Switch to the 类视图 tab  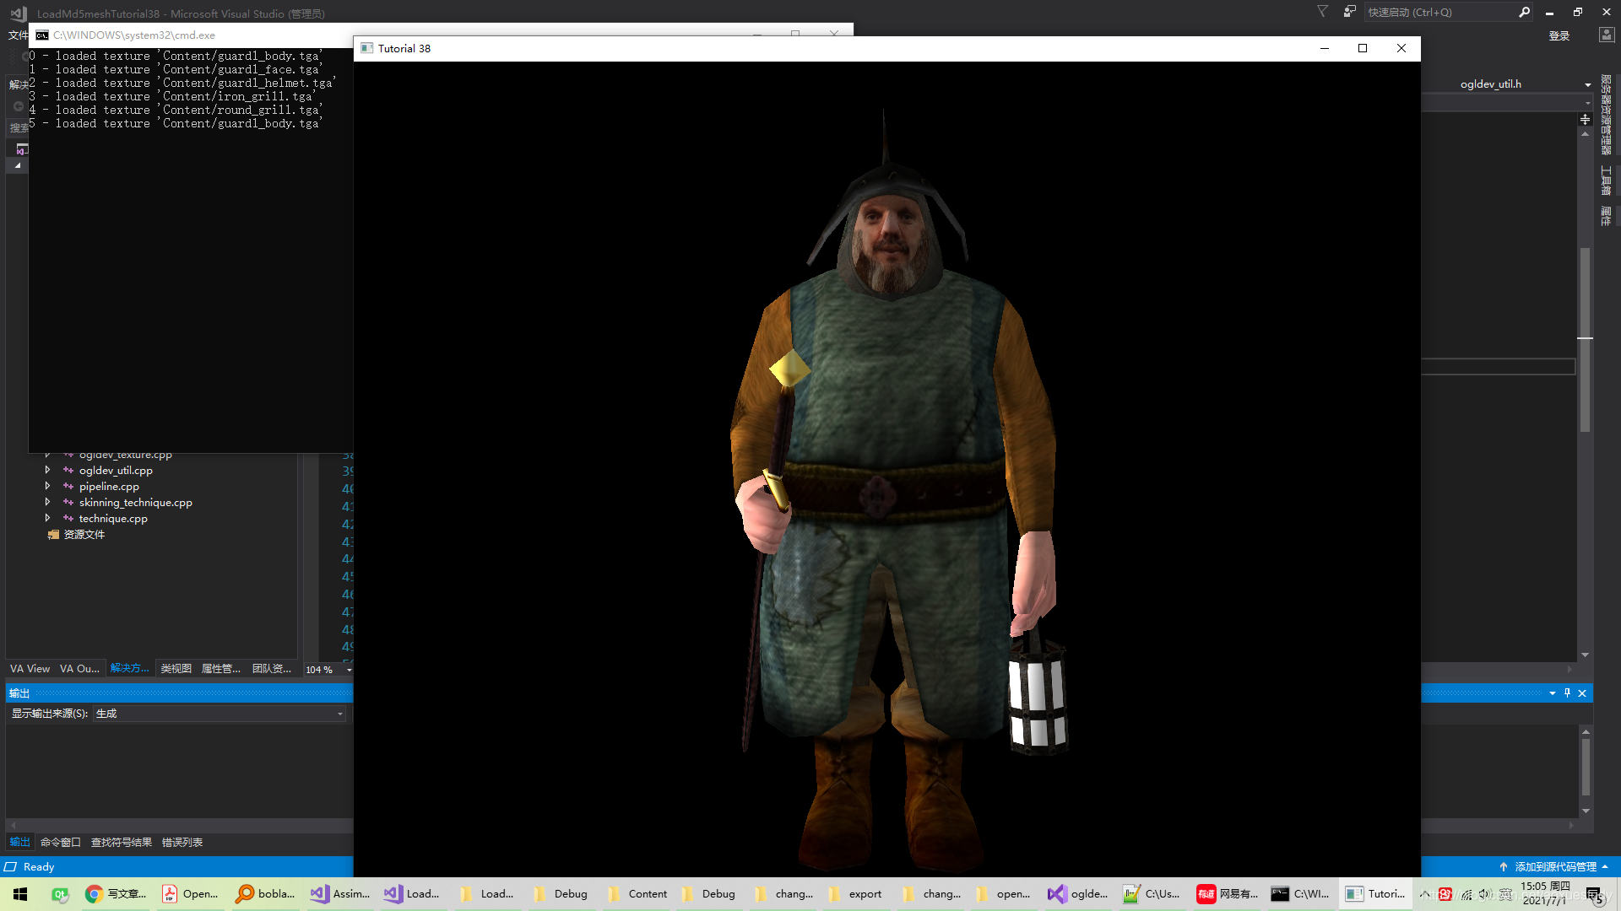pos(176,669)
